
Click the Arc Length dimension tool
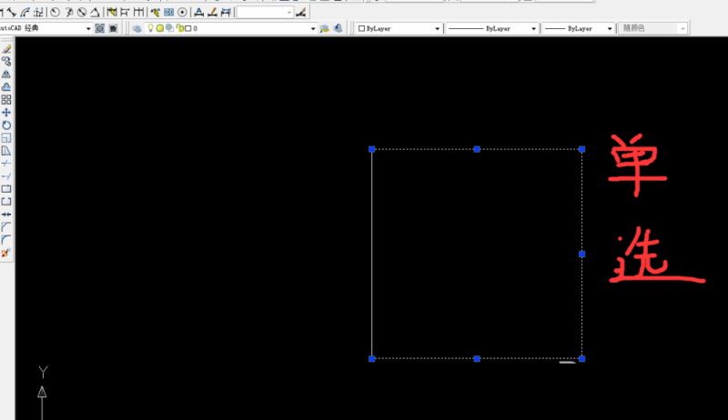(x=25, y=13)
